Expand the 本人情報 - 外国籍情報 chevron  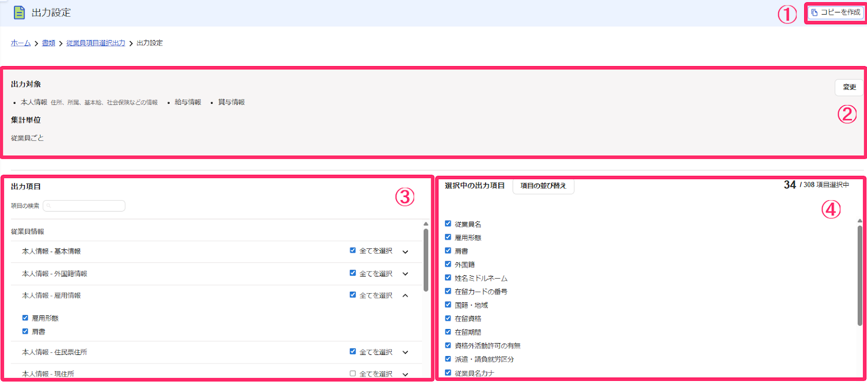click(x=405, y=274)
